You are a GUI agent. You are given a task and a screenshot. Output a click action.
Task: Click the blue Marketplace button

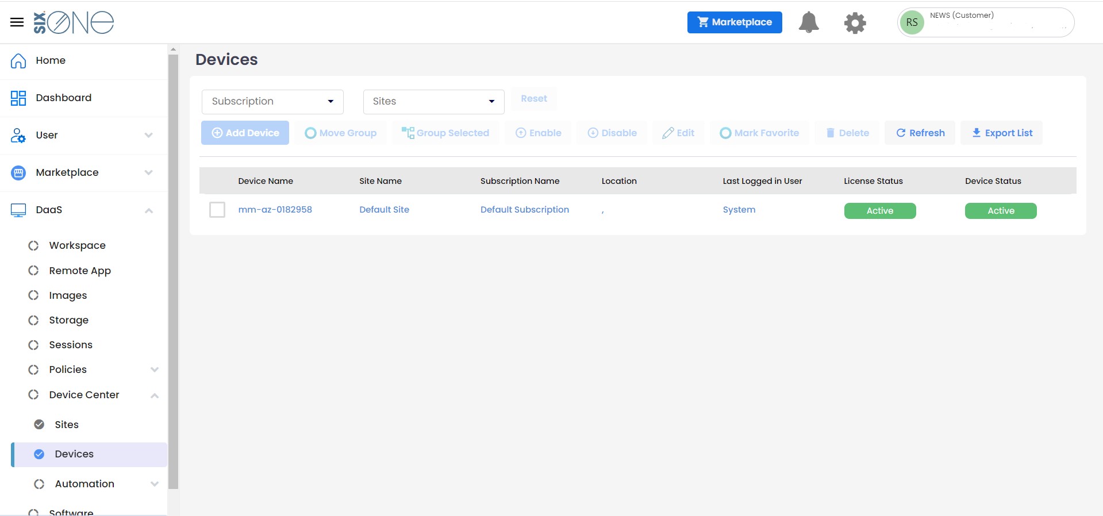735,22
